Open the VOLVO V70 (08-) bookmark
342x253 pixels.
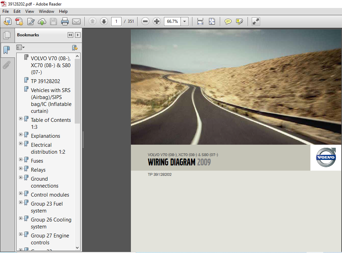[x=51, y=65]
